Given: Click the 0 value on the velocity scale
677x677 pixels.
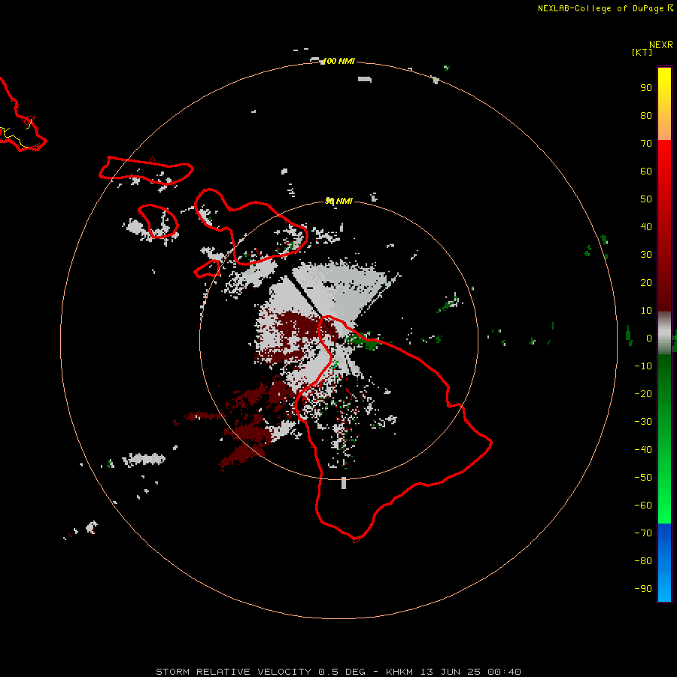Looking at the screenshot, I should point(649,338).
